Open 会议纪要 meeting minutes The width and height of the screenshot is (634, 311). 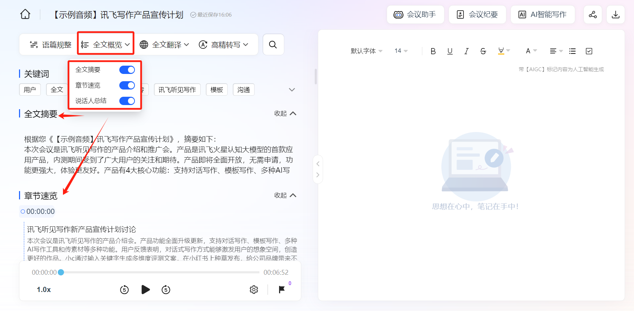tap(477, 15)
